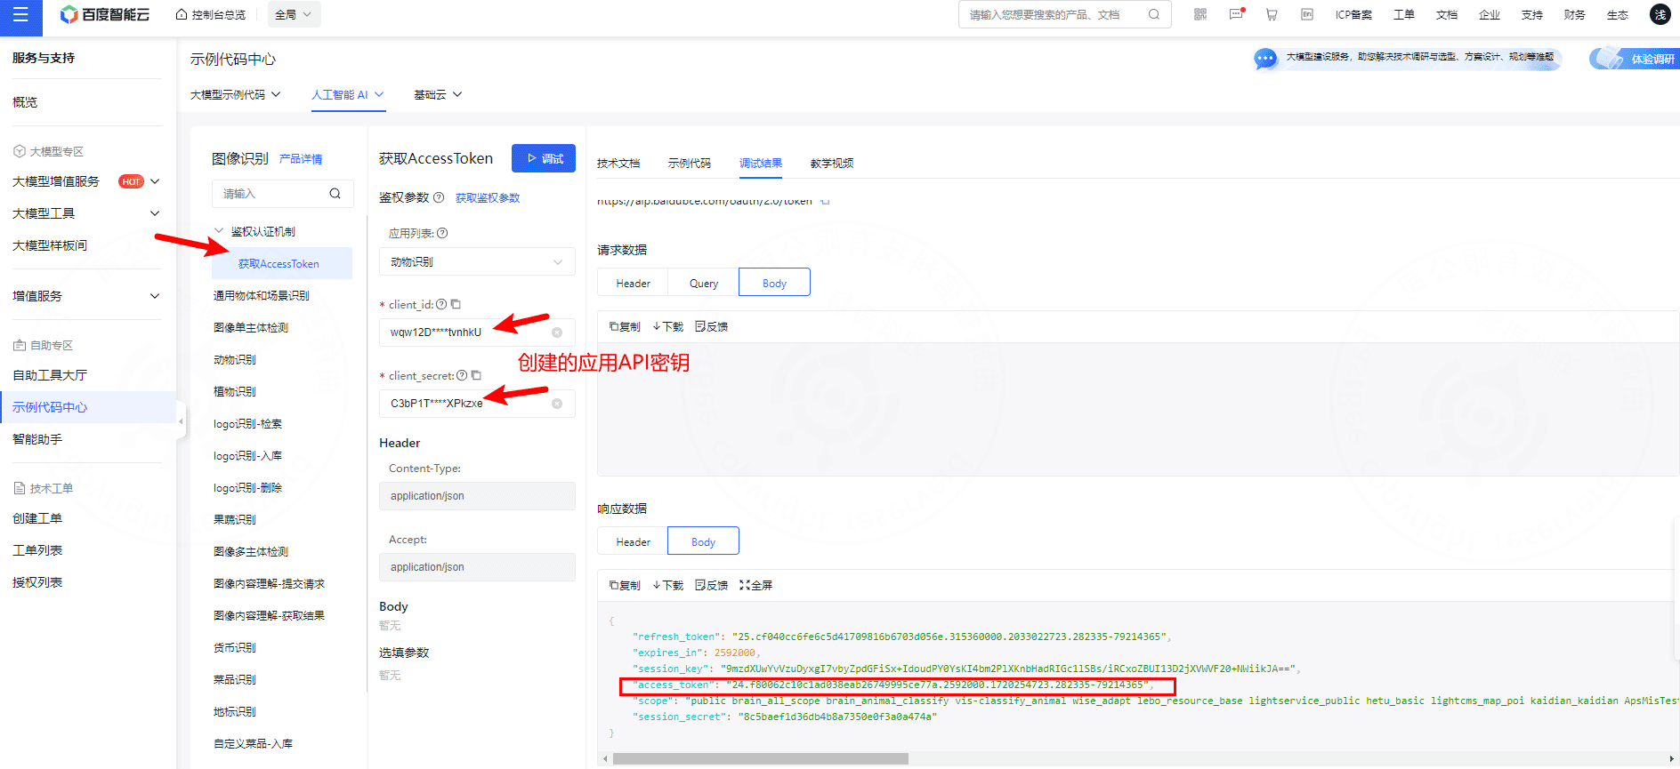Copy the request URL with its copy icon

[x=825, y=201]
